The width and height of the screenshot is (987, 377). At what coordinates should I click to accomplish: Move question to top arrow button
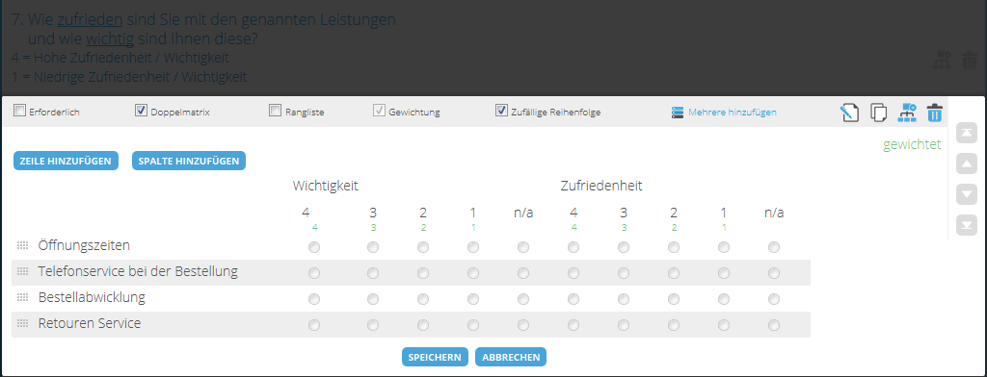click(x=966, y=133)
